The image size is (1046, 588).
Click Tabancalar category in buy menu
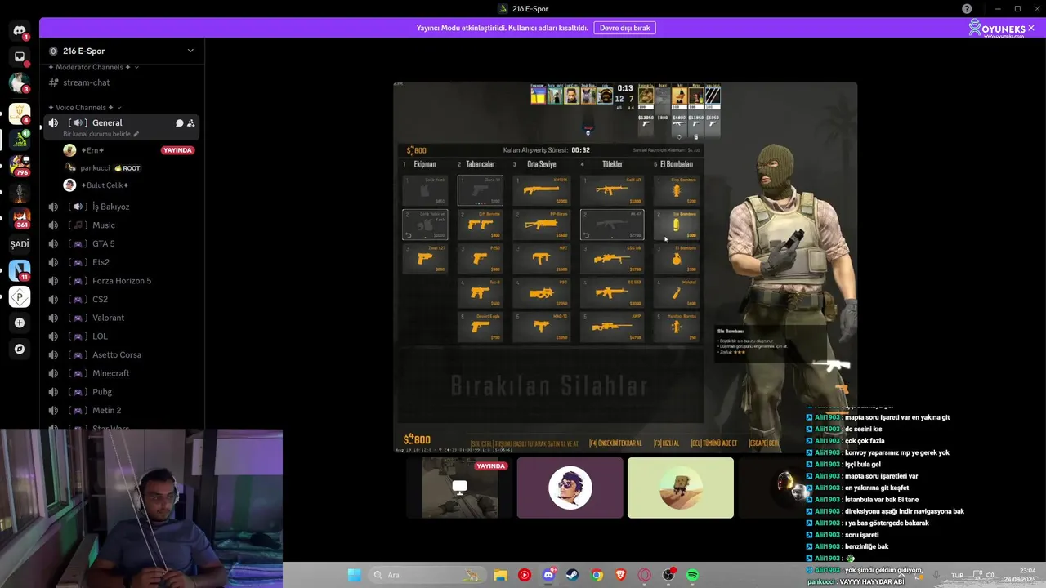[x=480, y=164]
